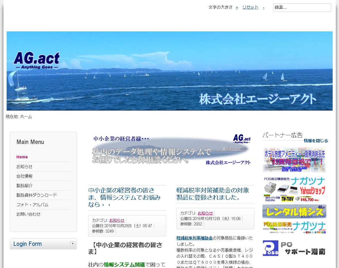The width and height of the screenshot is (339, 268).
Task: Open お知らせ in the Main Menu
Action: click(24, 167)
